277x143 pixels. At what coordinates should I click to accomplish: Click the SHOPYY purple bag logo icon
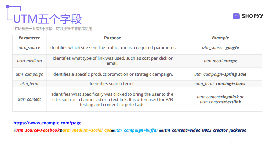click(236, 16)
